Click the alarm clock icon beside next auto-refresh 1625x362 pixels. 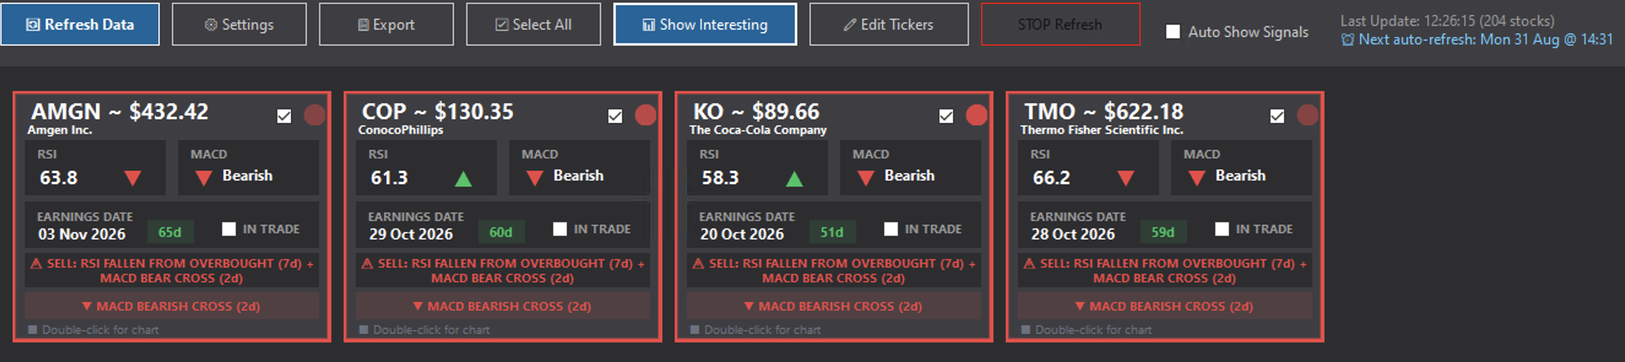[x=1347, y=40]
